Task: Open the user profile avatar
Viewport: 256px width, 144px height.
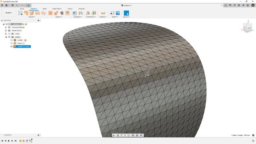Action: point(253,5)
